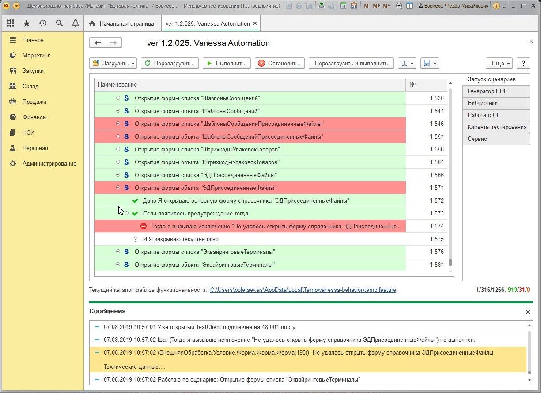Switch to Клиенты тестирования tab
The image size is (541, 393).
pyautogui.click(x=496, y=127)
